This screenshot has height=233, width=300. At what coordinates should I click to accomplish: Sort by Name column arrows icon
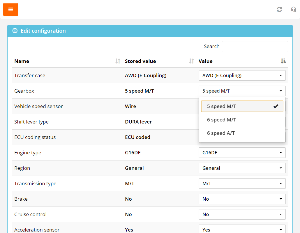pos(118,61)
